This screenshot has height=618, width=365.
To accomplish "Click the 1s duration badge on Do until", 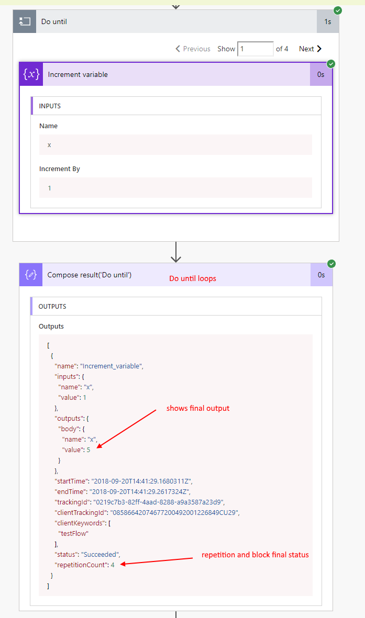I will click(327, 21).
